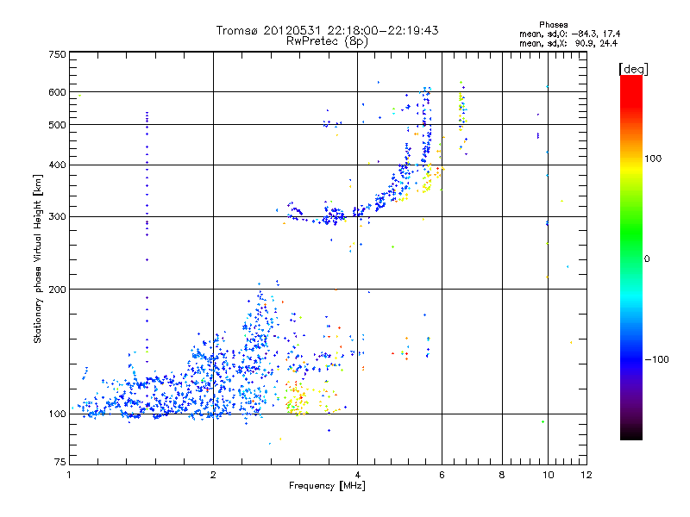The image size is (690, 517).
Task: Click the mean, sd,O phase values line
Action: 570,34
